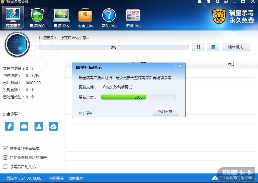Enable 杀毒后自动关机 checkbox

click(x=5, y=167)
